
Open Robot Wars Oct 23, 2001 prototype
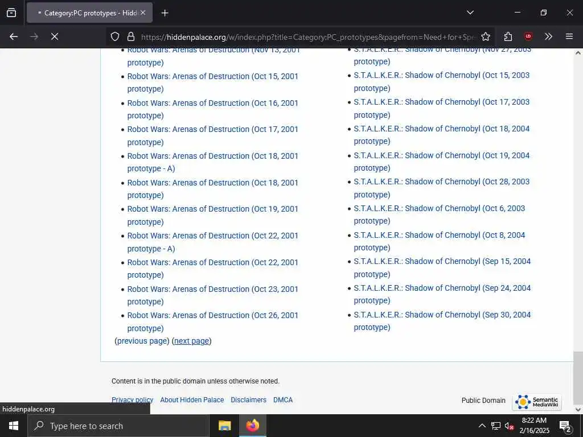click(x=213, y=295)
